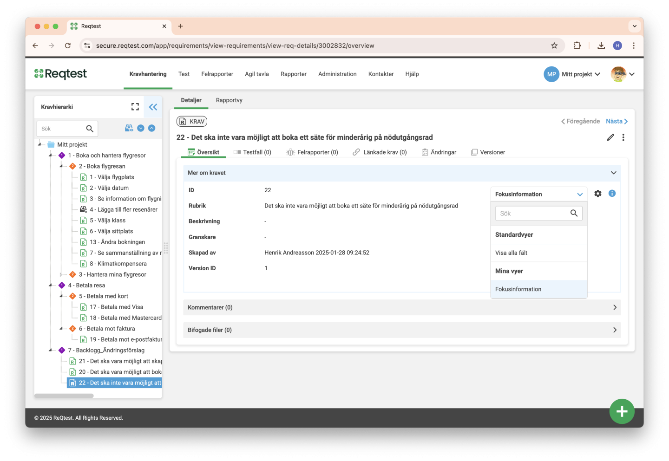This screenshot has height=461, width=669.
Task: Open browser extensions puzzle icon
Action: (577, 45)
